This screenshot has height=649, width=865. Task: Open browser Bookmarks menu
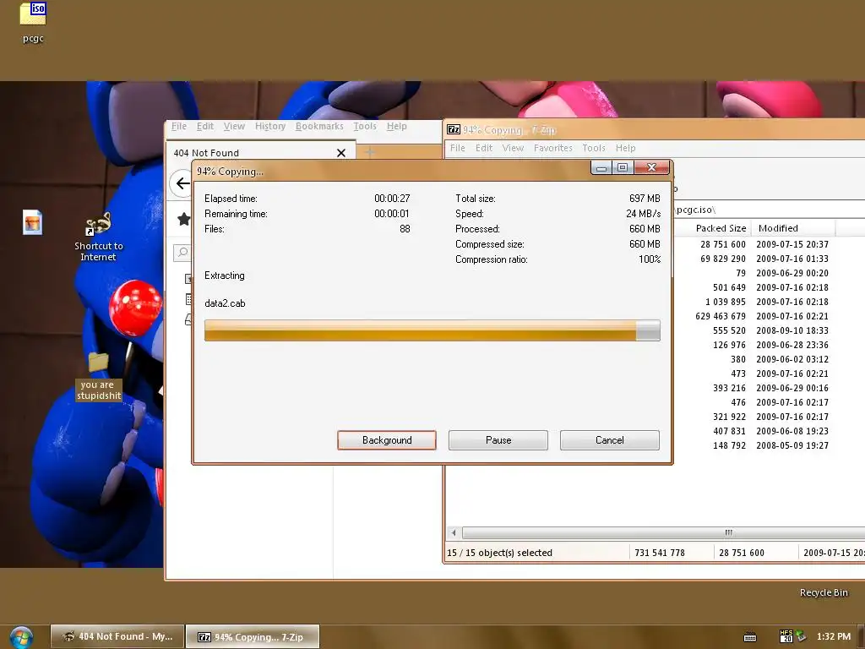(319, 127)
